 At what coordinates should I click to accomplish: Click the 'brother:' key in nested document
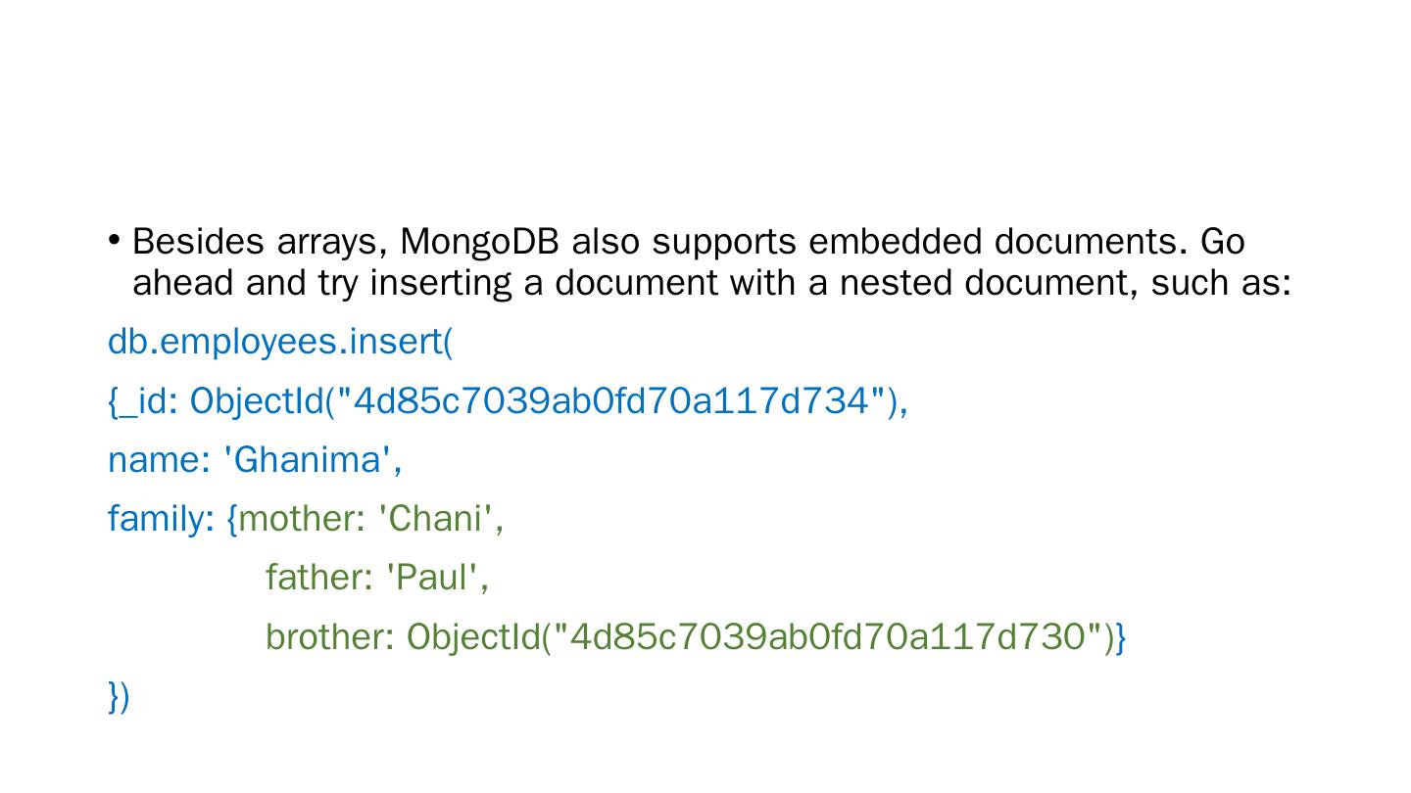(329, 636)
